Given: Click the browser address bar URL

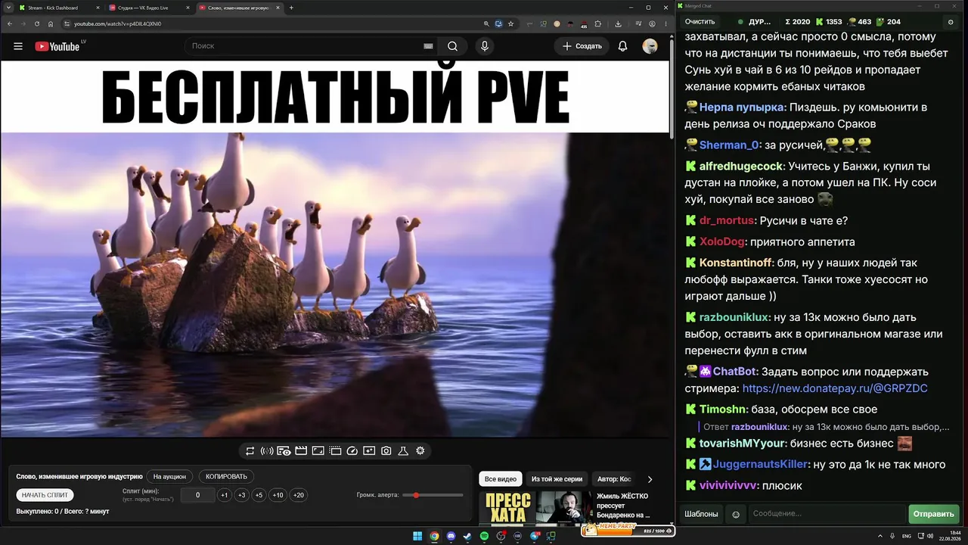Looking at the screenshot, I should pos(117,23).
